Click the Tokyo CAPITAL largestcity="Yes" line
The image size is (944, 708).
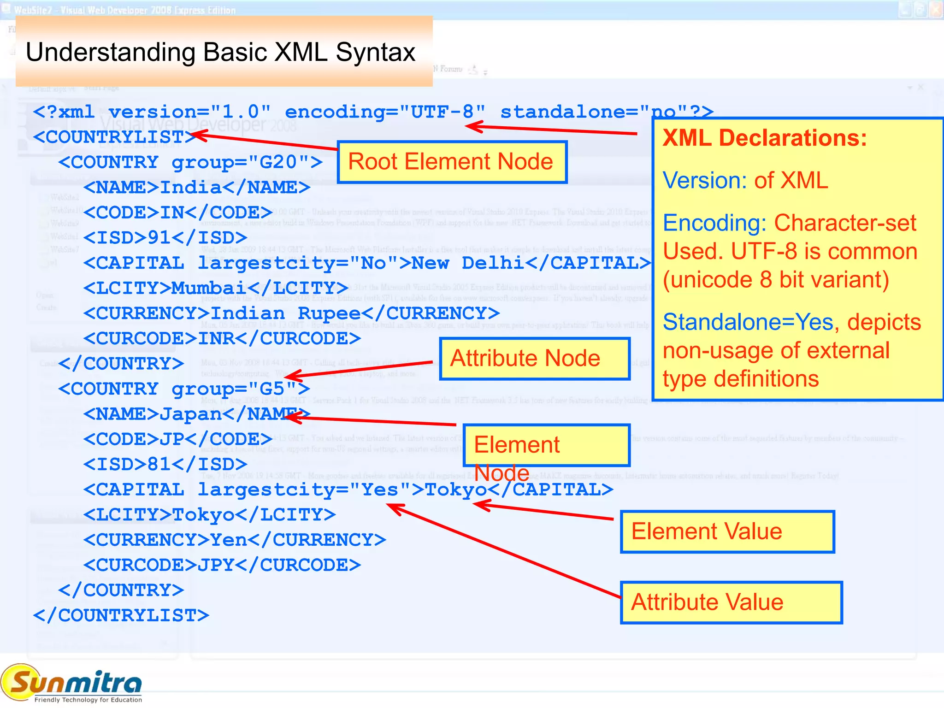click(x=348, y=490)
